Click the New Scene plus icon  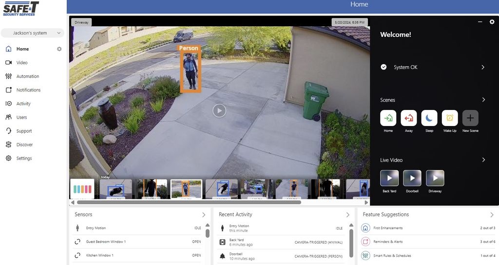point(470,118)
